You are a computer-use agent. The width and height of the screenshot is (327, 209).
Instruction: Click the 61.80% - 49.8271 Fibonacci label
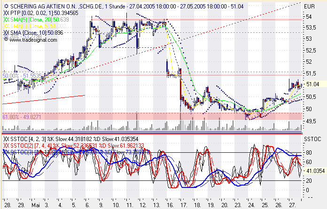(x=22, y=117)
